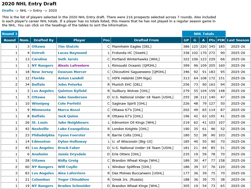
Task: Open Columbus team link
Action: coord(41,180)
